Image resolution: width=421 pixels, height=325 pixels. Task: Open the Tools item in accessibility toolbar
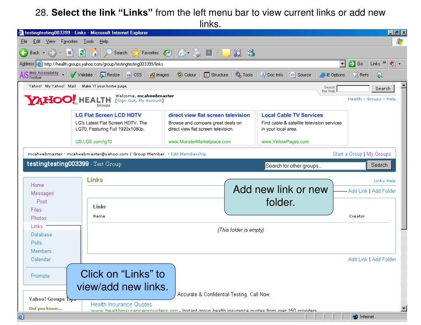pyautogui.click(x=244, y=75)
